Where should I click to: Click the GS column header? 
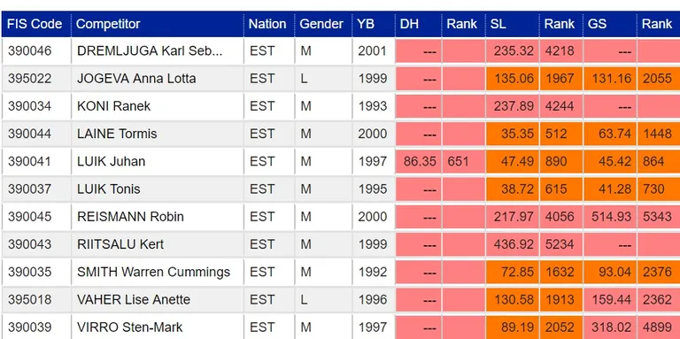tap(597, 24)
